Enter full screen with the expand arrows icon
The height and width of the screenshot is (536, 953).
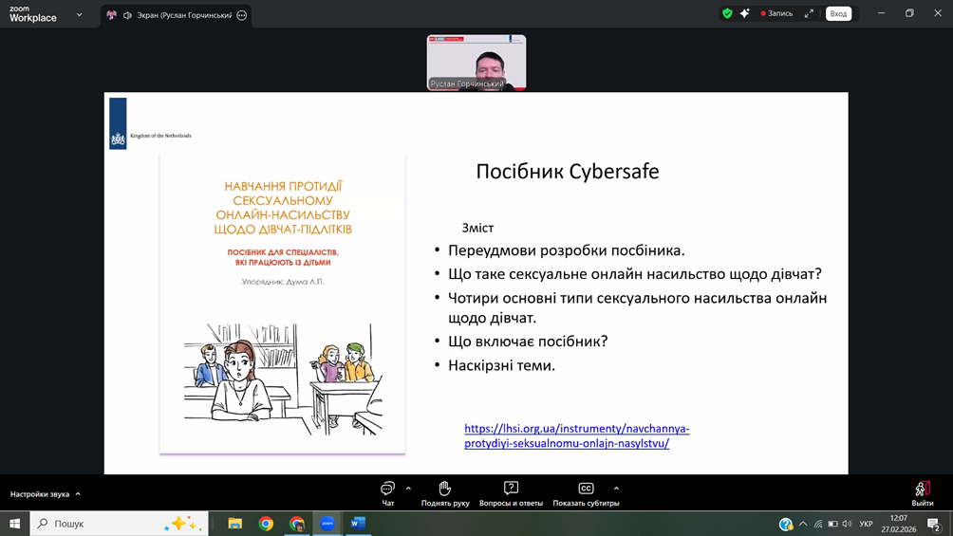(x=809, y=13)
